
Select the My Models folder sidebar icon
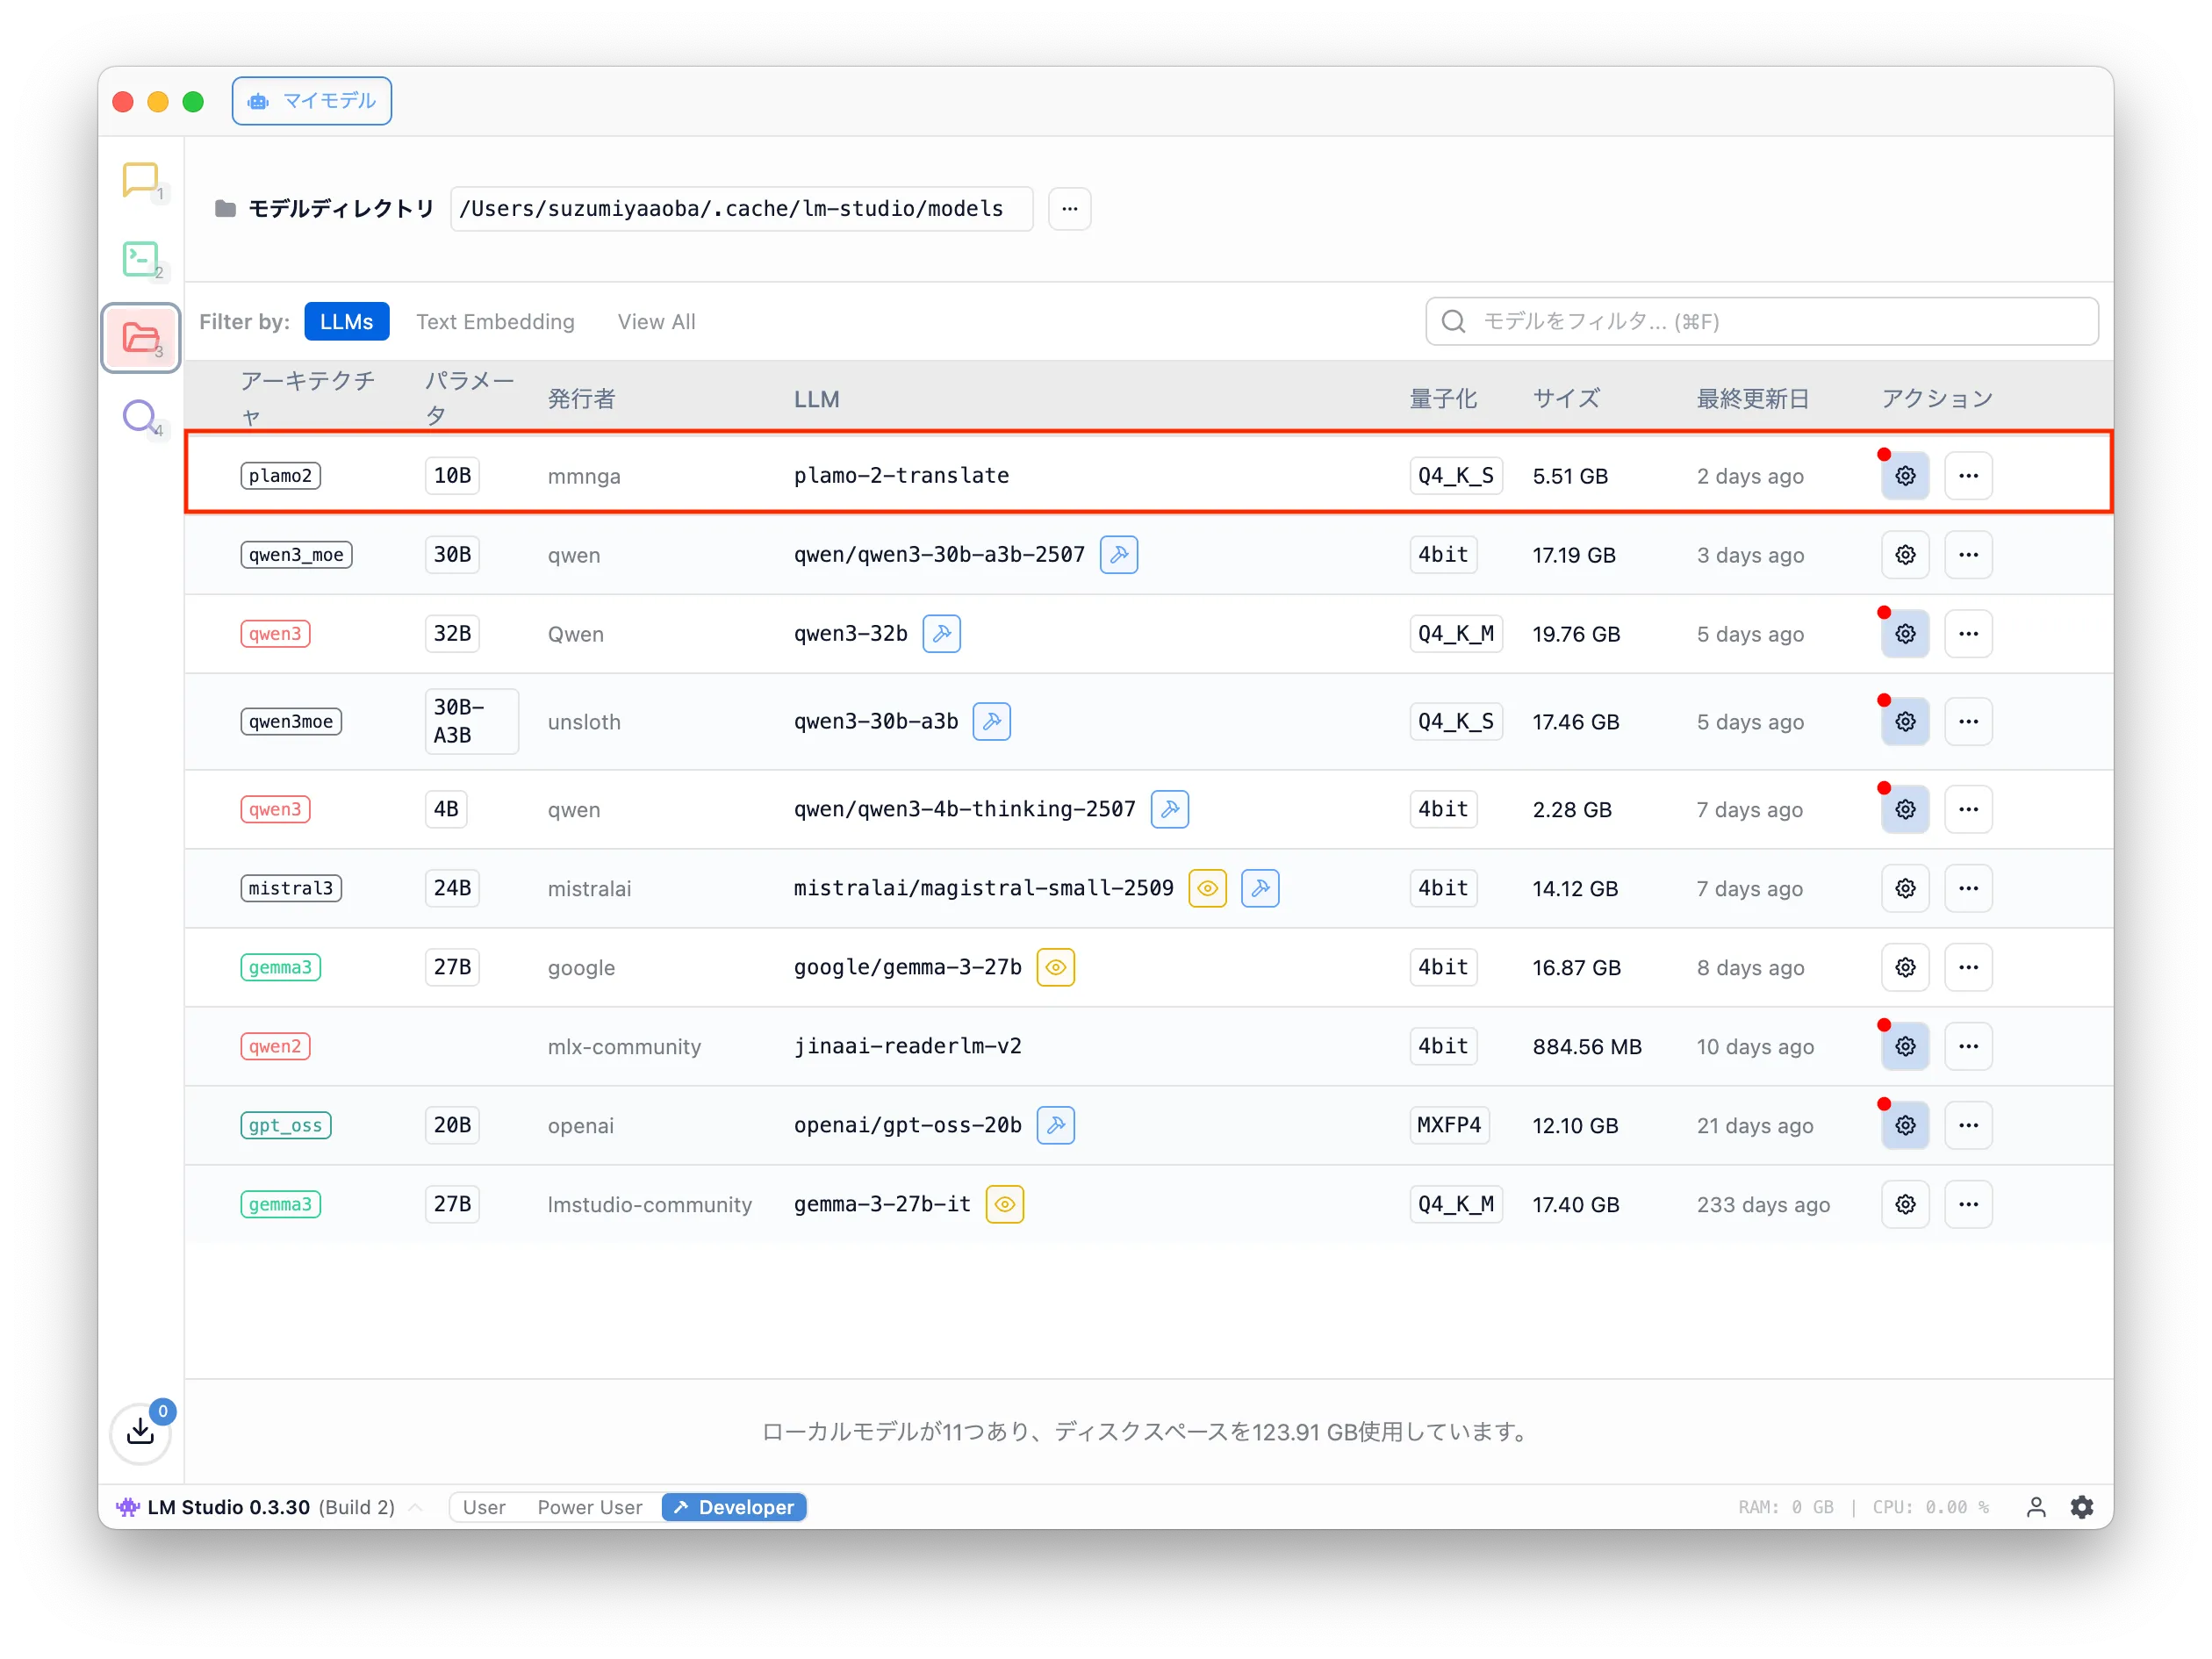pos(140,338)
